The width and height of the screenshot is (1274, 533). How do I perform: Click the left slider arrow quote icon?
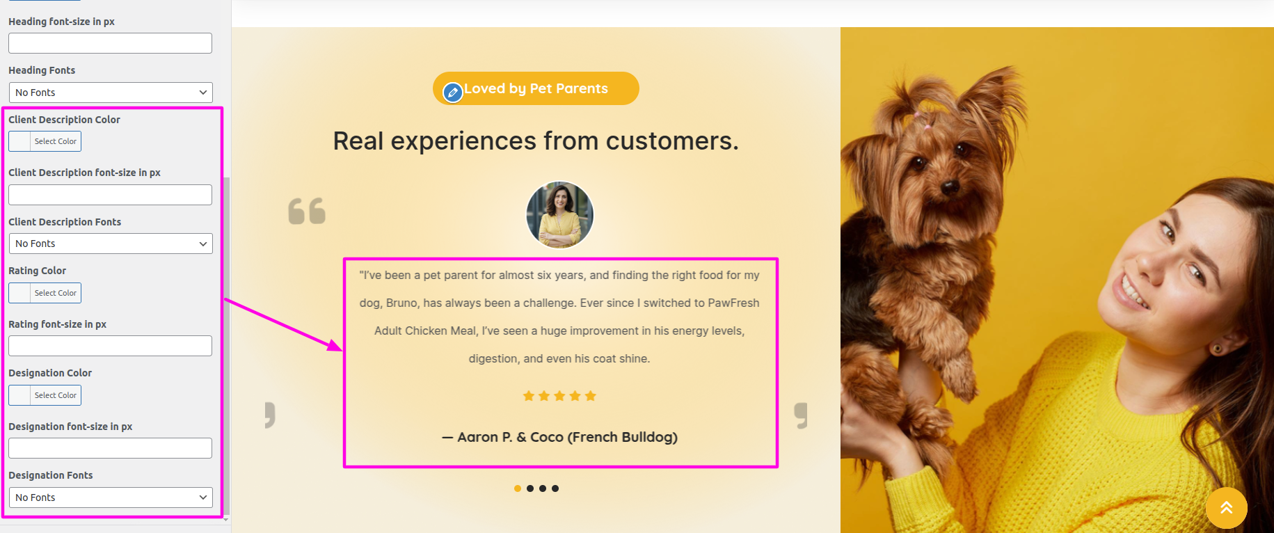[270, 415]
